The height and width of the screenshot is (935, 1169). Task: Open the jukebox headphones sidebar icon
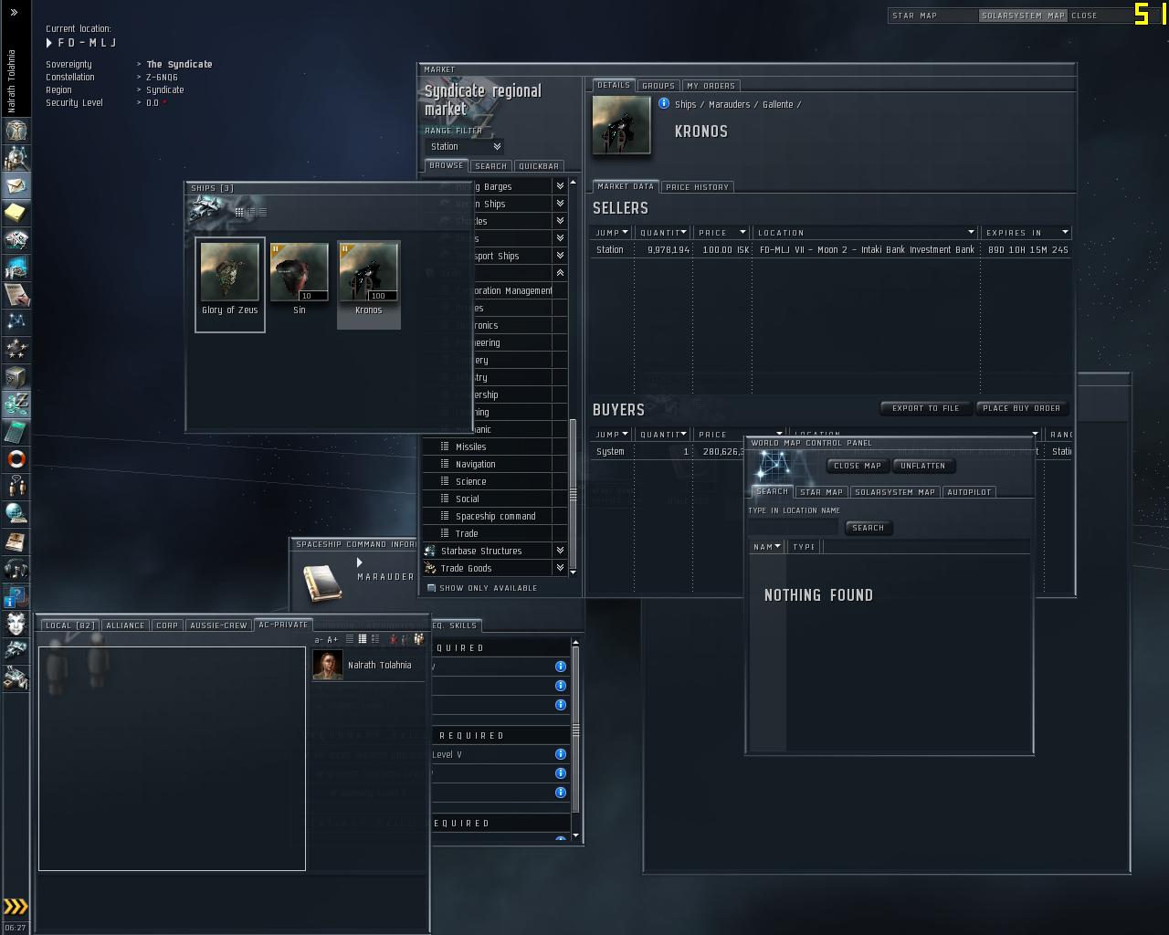[16, 568]
